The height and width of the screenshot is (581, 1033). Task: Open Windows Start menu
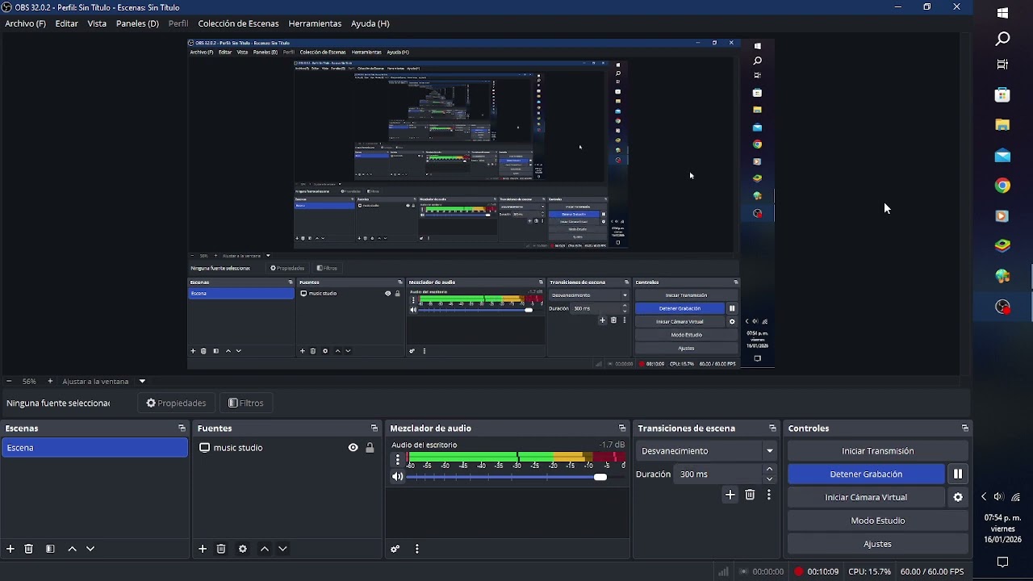1002,13
